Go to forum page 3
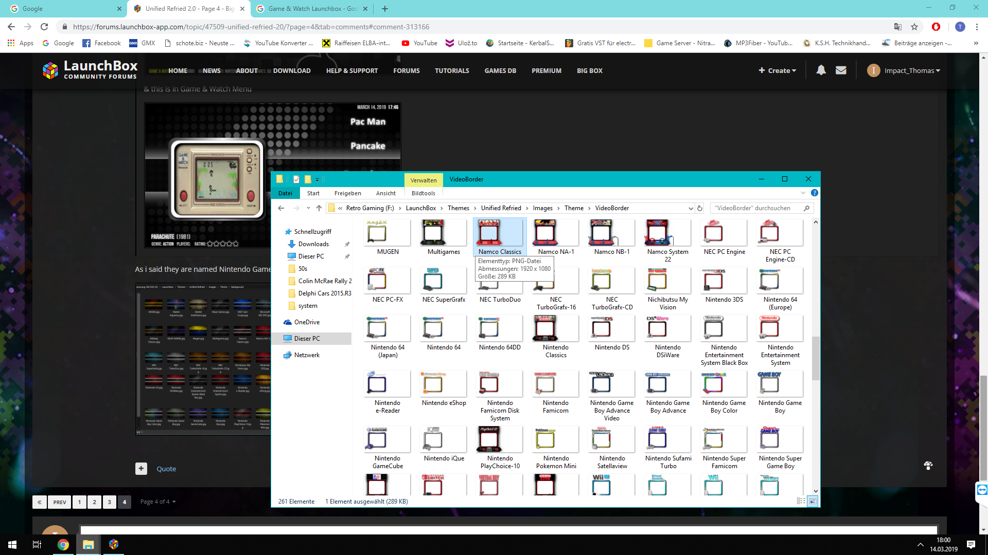The image size is (988, 555). tap(109, 502)
